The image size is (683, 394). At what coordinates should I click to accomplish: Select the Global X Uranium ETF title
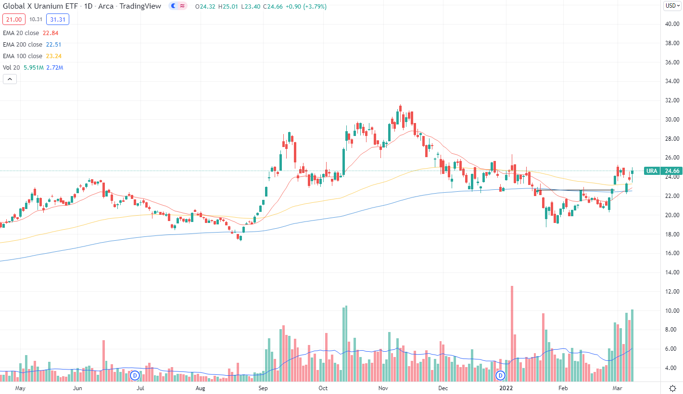[x=40, y=6]
